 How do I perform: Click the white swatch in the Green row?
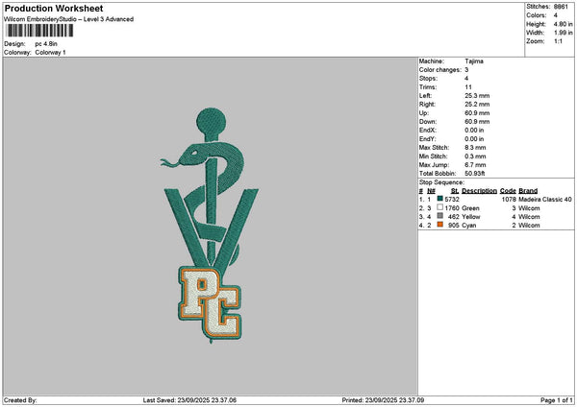439,207
